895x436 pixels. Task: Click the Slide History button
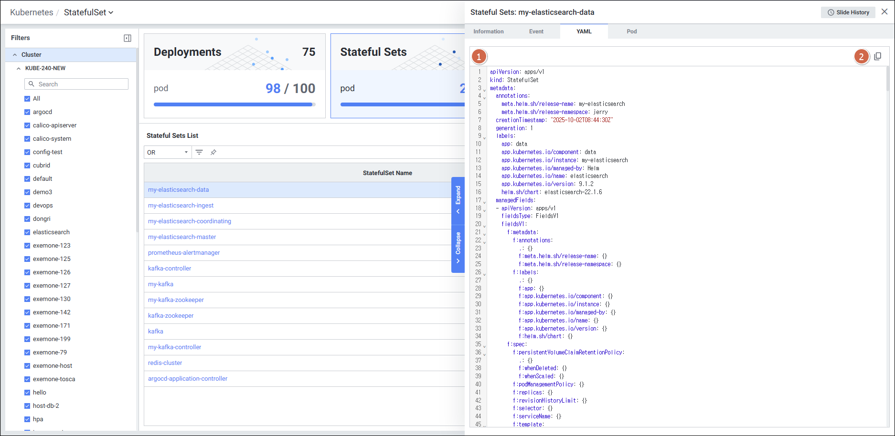pyautogui.click(x=848, y=12)
